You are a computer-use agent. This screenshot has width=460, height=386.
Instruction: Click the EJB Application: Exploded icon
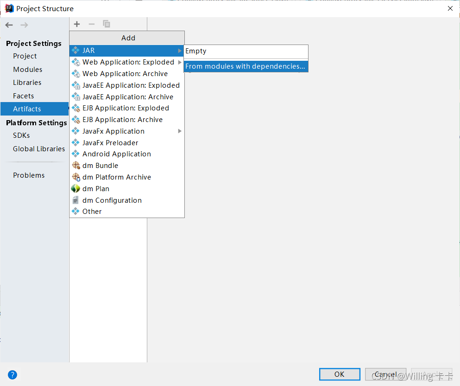[76, 108]
